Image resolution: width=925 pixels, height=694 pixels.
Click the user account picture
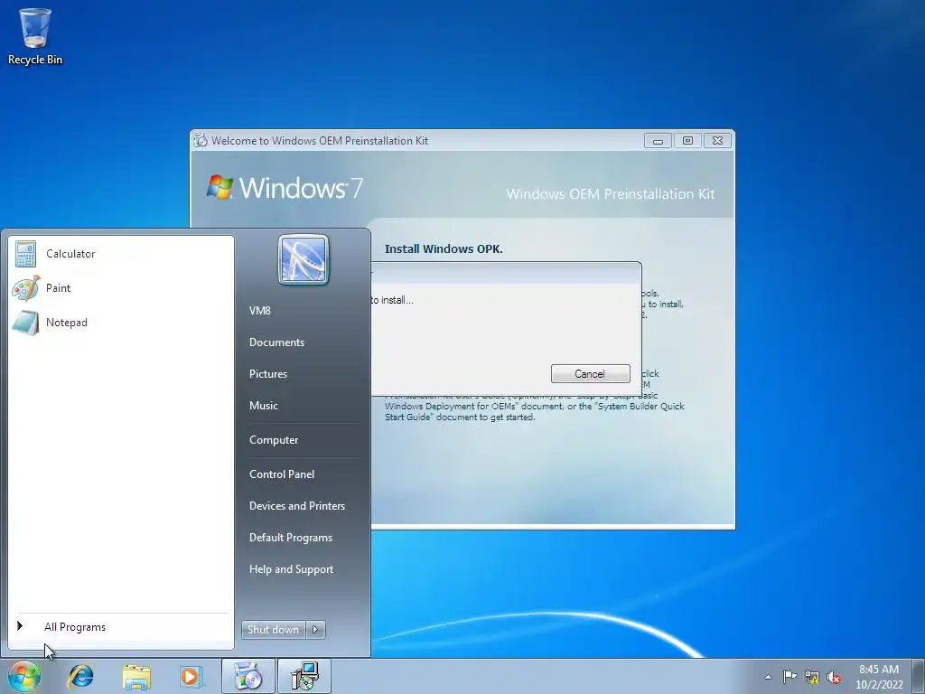pyautogui.click(x=304, y=259)
